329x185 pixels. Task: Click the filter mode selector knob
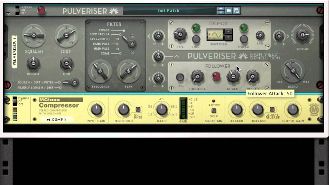(x=130, y=42)
